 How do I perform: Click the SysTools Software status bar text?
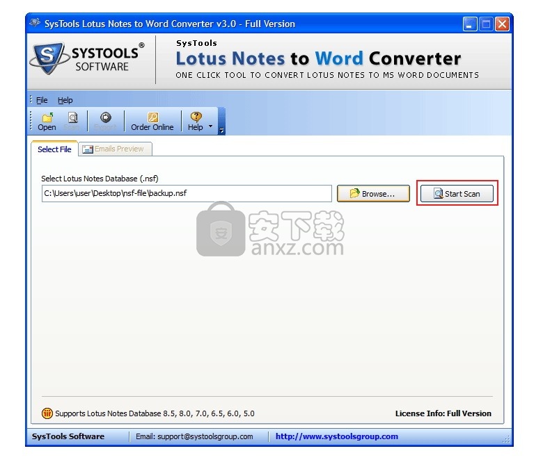pyautogui.click(x=68, y=436)
